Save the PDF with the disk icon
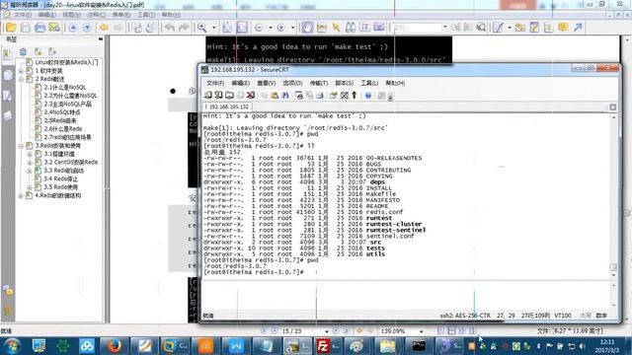The image size is (632, 355). tap(25, 28)
